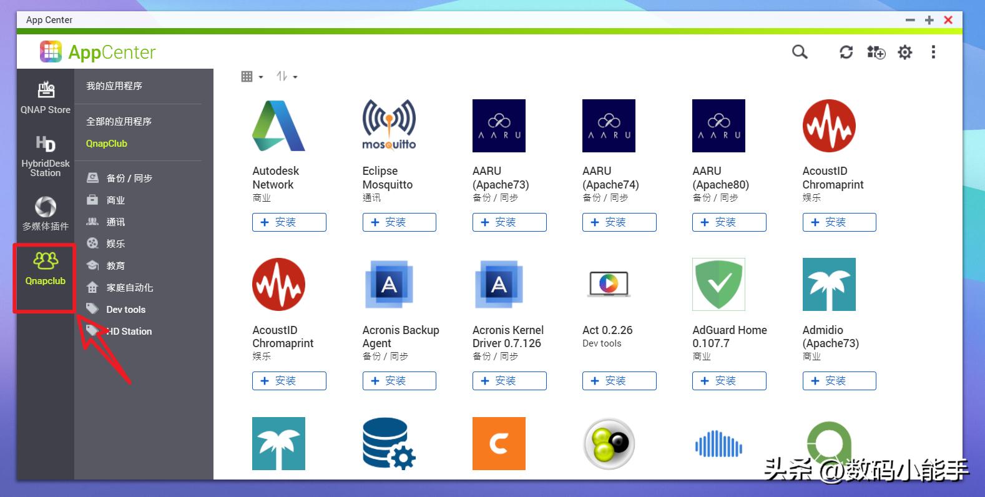Filter by 家庭自动化 category in sidebar
Viewport: 985px width, 497px height.
(x=119, y=287)
